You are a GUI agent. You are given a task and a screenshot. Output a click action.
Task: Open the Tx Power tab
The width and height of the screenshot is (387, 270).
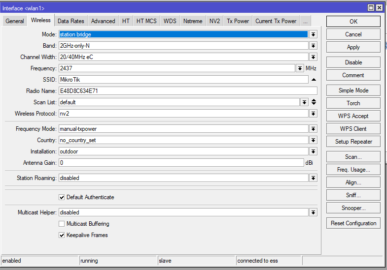238,21
